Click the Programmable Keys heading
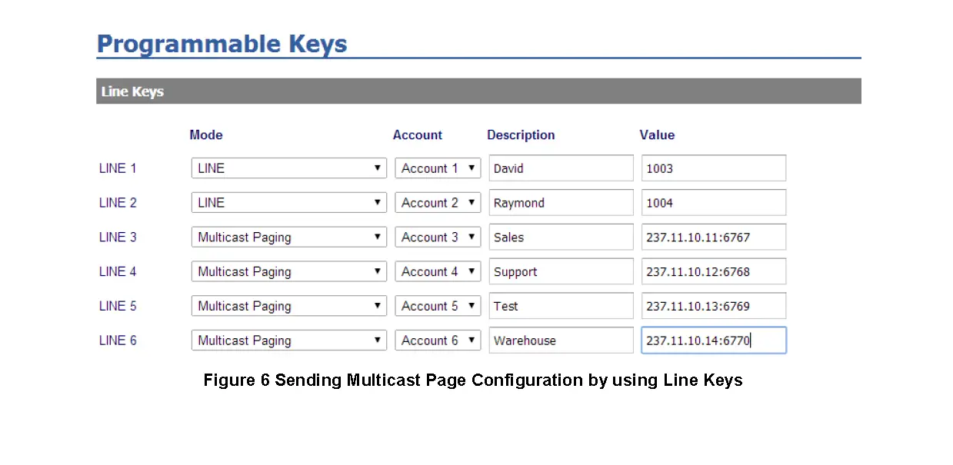 pyautogui.click(x=222, y=44)
